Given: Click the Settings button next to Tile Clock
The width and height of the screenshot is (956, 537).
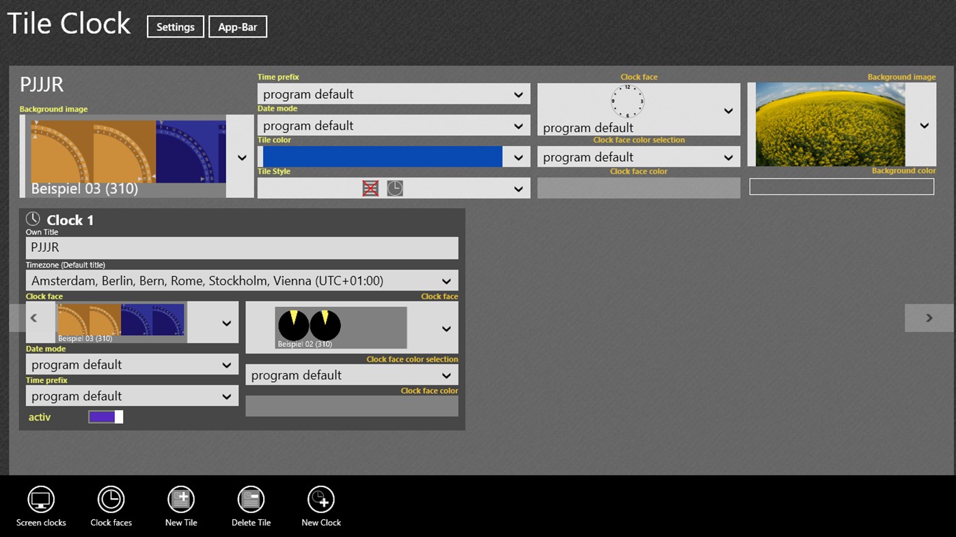Looking at the screenshot, I should 175,27.
